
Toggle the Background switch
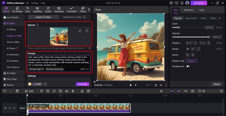point(188,66)
